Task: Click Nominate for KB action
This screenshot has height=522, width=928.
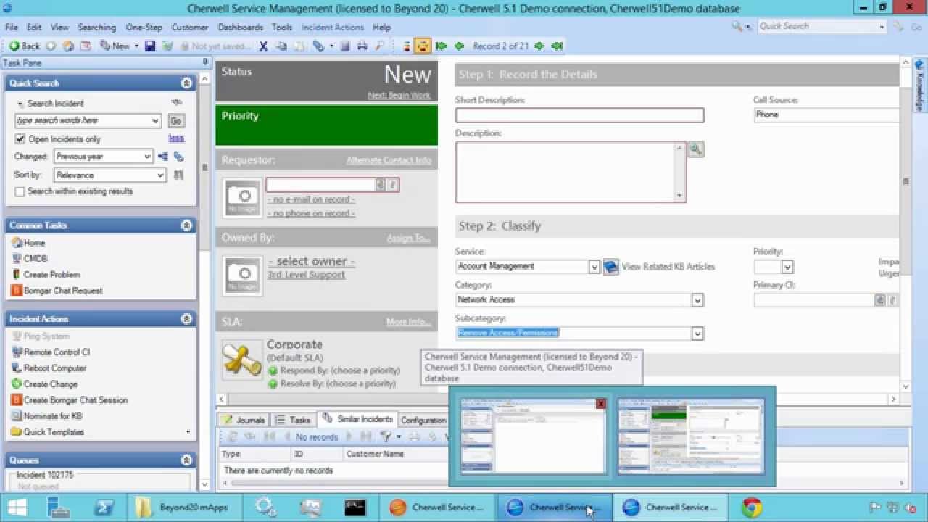Action: 47,416
